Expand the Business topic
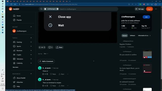The image size is (162, 91). [x=31, y=51]
